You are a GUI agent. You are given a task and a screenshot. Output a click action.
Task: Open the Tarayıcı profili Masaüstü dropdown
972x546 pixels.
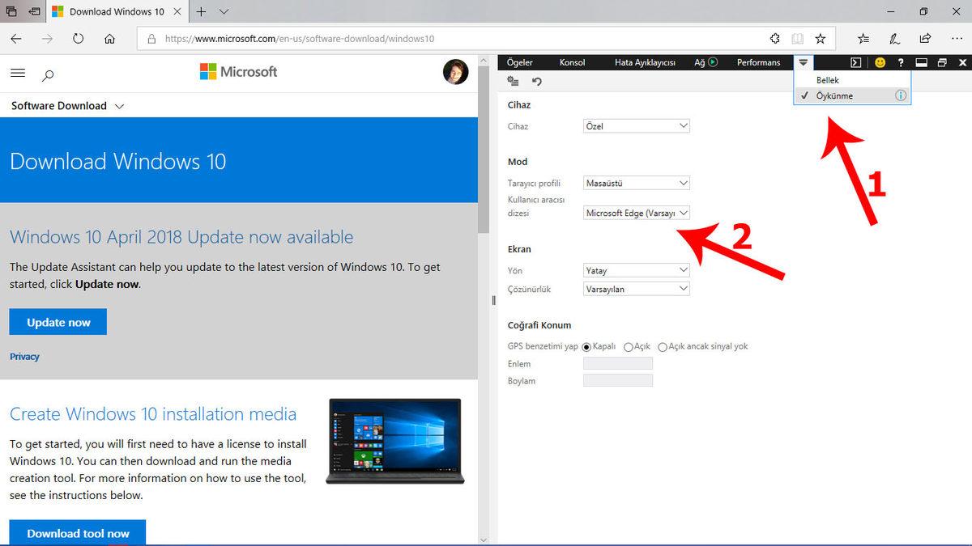coord(636,183)
